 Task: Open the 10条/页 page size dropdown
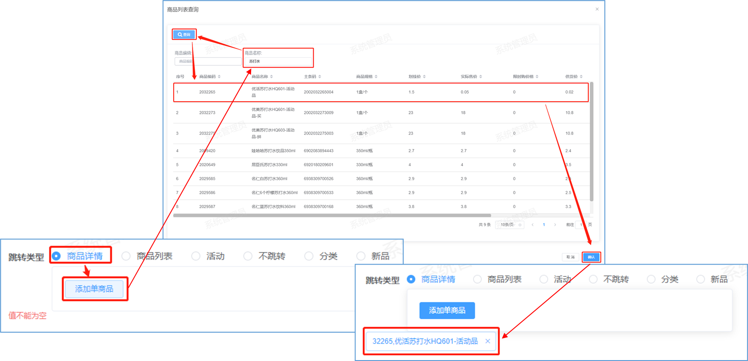[509, 225]
